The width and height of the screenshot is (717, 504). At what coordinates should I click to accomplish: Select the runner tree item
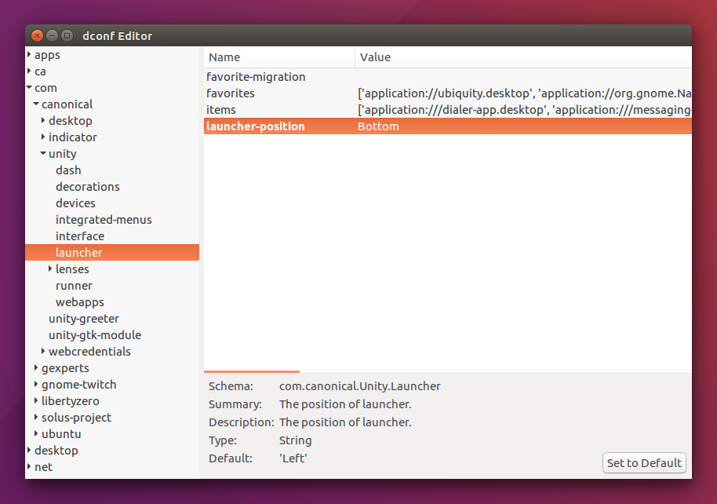[x=74, y=286]
